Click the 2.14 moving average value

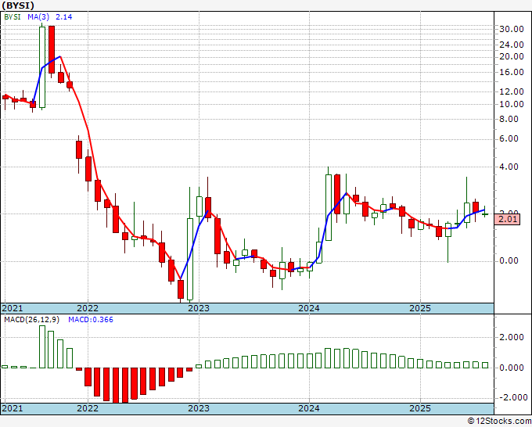[64, 17]
